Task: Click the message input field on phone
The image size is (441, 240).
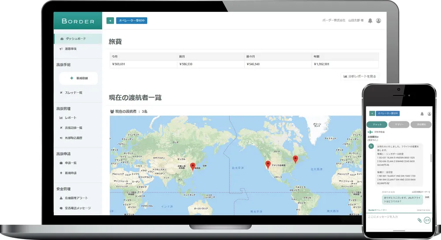Action: click(x=390, y=217)
